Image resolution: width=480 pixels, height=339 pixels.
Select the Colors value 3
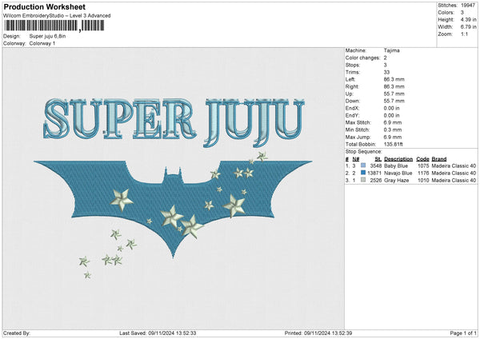462,13
